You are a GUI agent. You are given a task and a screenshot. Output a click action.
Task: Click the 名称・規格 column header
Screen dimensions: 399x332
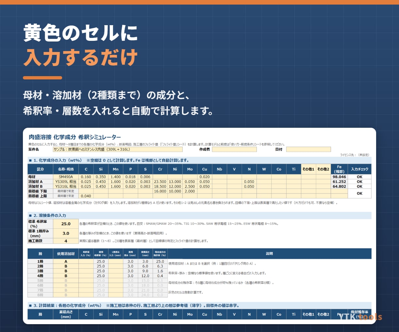click(66, 169)
